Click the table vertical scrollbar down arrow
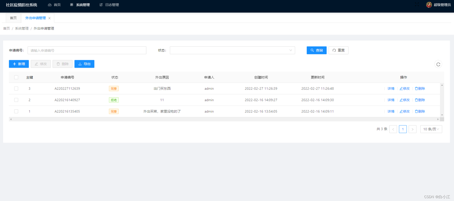Image resolution: width=454 pixels, height=201 pixels. pyautogui.click(x=442, y=115)
